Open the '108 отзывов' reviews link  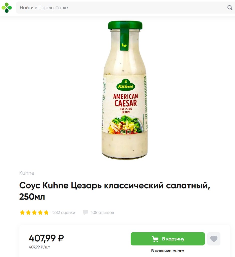point(102,213)
